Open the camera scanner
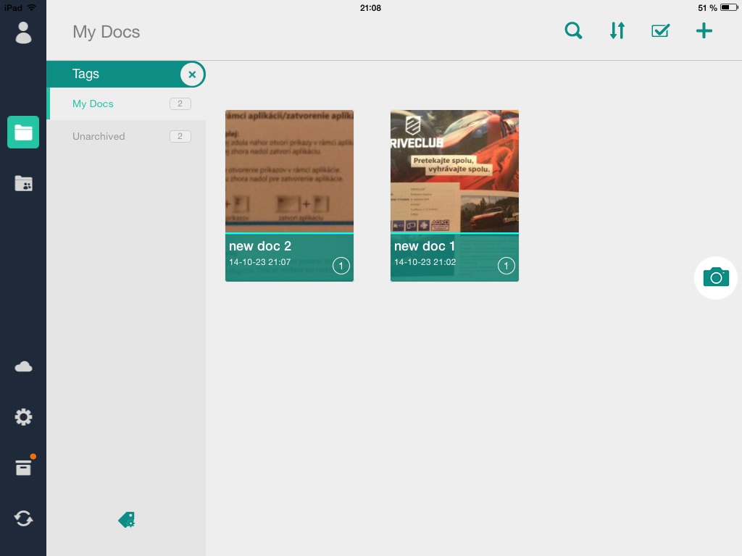Viewport: 742px width, 556px height. click(715, 277)
